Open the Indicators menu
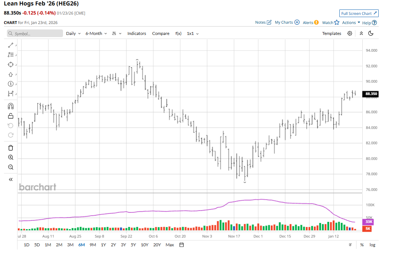Screen dimensions: 398x255 [x=137, y=33]
